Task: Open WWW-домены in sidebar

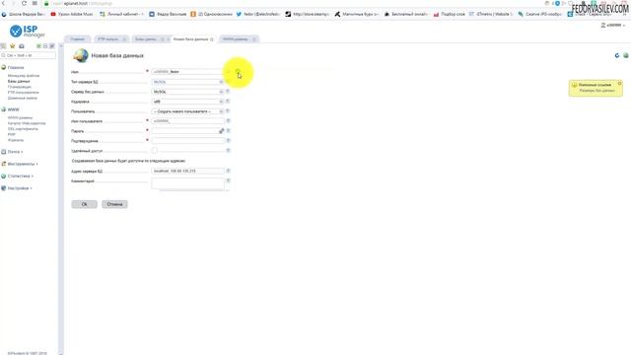Action: (x=20, y=118)
